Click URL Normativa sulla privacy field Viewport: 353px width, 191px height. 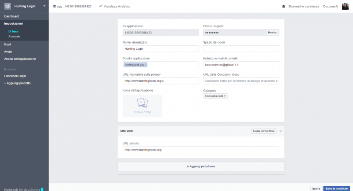pyautogui.click(x=161, y=81)
